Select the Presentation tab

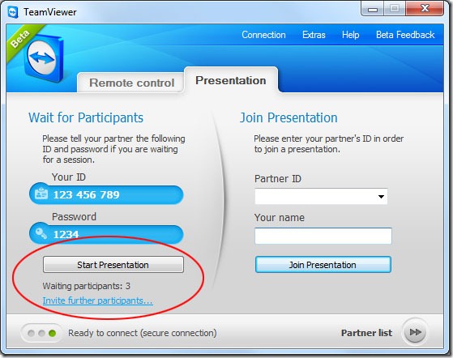coord(231,80)
